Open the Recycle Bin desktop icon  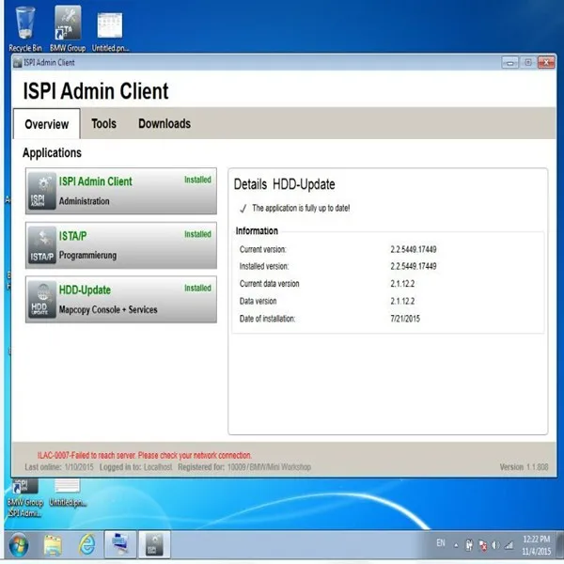coord(24,29)
